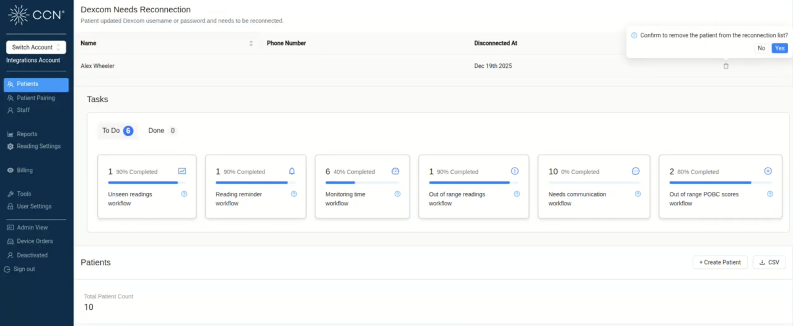
Task: Select the To Do tasks tab
Action: click(x=117, y=131)
